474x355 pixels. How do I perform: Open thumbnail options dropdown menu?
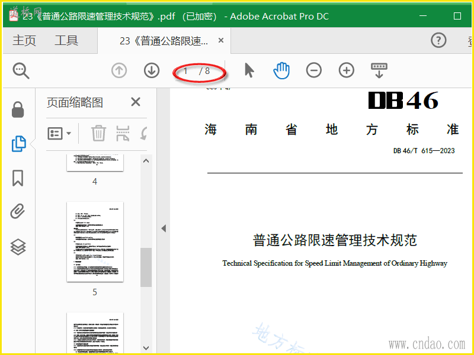[59, 133]
